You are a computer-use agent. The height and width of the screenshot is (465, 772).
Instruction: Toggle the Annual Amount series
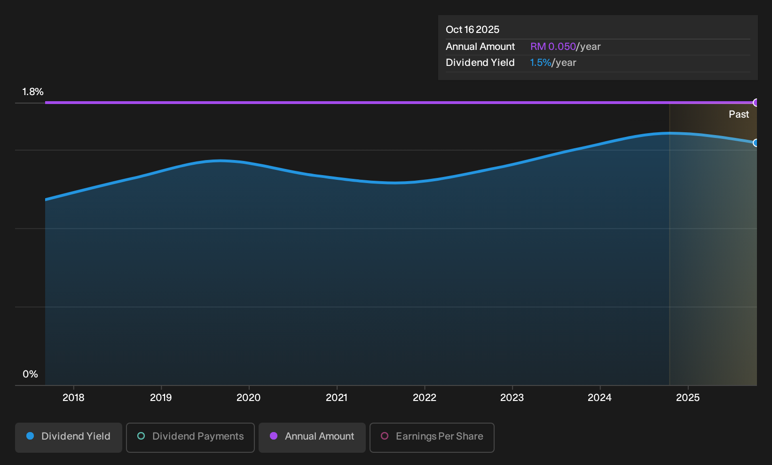click(312, 438)
